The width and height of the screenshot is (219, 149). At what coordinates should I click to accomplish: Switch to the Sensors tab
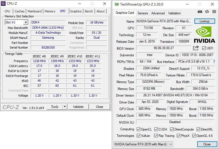point(143,13)
